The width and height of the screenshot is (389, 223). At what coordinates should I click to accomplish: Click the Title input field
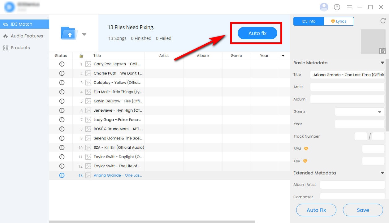tap(347, 75)
